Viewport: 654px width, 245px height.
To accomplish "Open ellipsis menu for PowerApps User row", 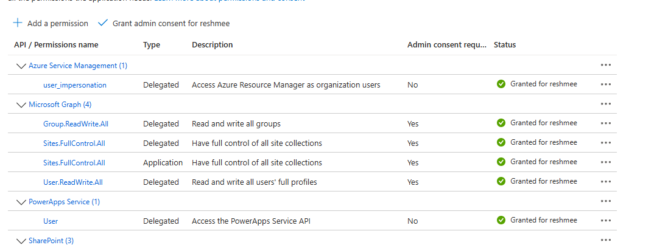I will point(606,221).
